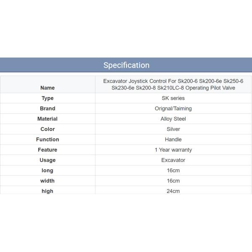The image size is (252, 252).
Task: Click the 16cm value in width row
Action: tap(173, 181)
